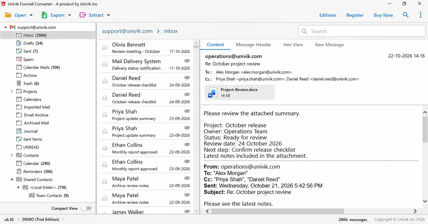Click the message body horizontal scrollbar thumb

[278, 211]
